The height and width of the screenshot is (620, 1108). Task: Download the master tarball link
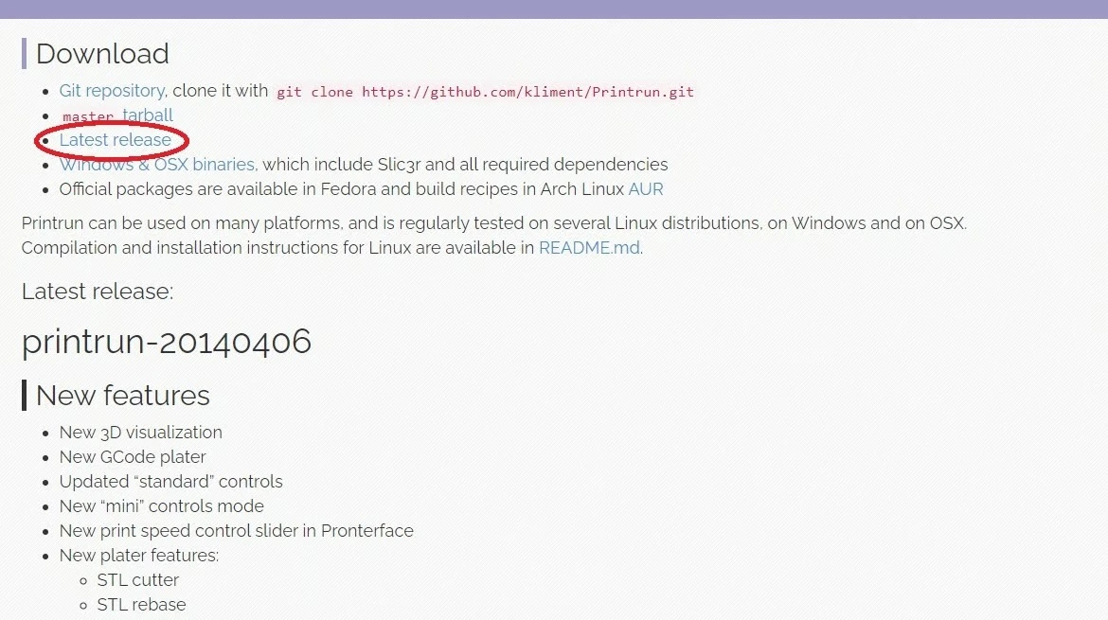click(x=117, y=115)
